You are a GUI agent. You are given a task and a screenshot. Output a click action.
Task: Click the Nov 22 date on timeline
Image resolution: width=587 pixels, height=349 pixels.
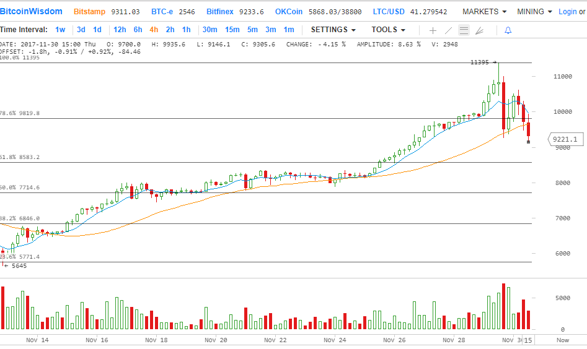[274, 340]
